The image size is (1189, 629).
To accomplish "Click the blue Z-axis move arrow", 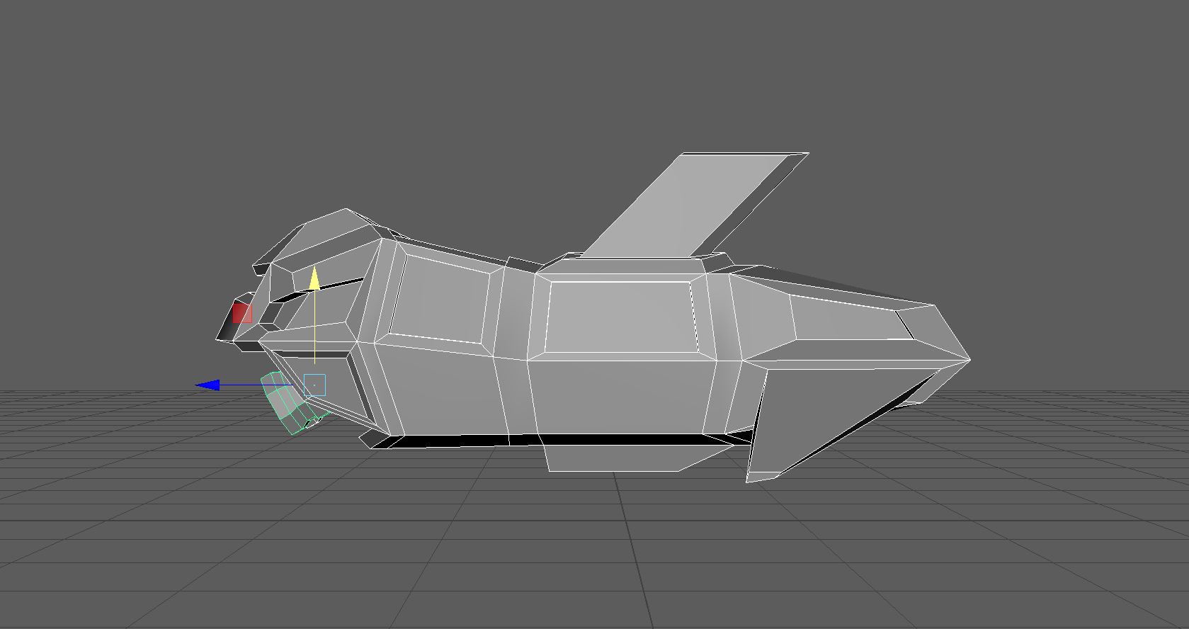I will coord(207,385).
